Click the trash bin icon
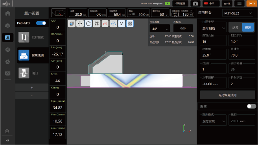This screenshot has width=258, height=145. [x=7, y=131]
